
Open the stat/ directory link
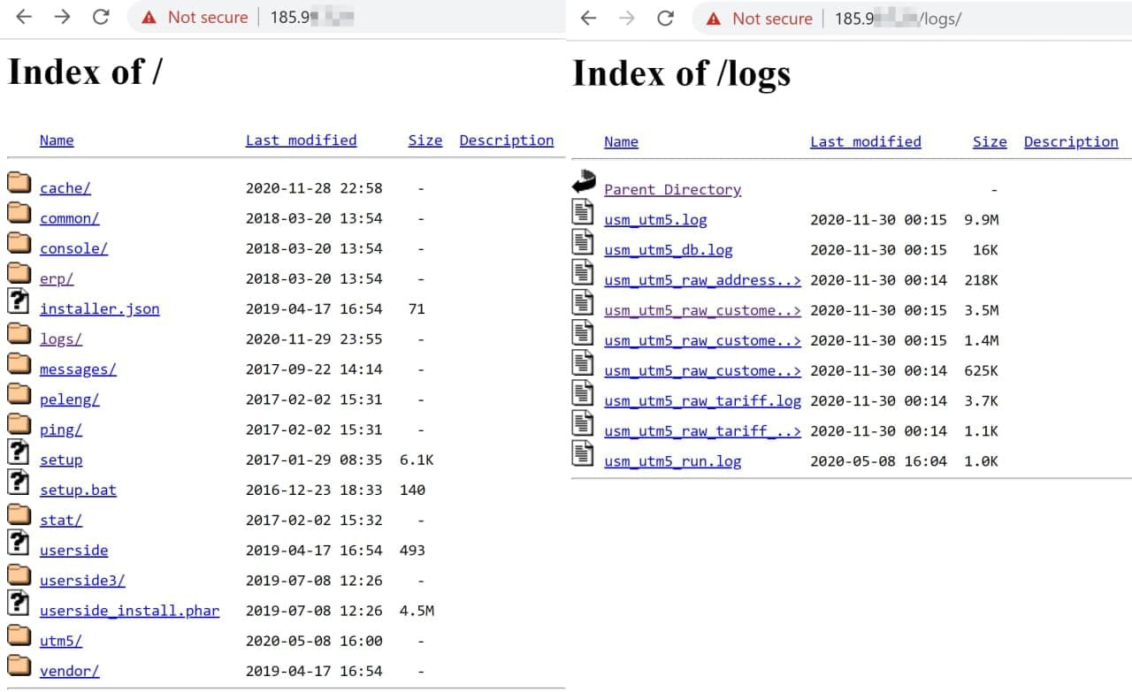pyautogui.click(x=61, y=520)
